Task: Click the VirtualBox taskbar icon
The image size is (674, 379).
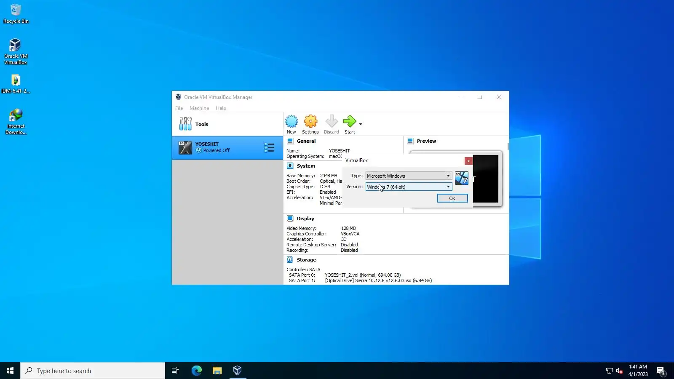Action: click(x=238, y=371)
